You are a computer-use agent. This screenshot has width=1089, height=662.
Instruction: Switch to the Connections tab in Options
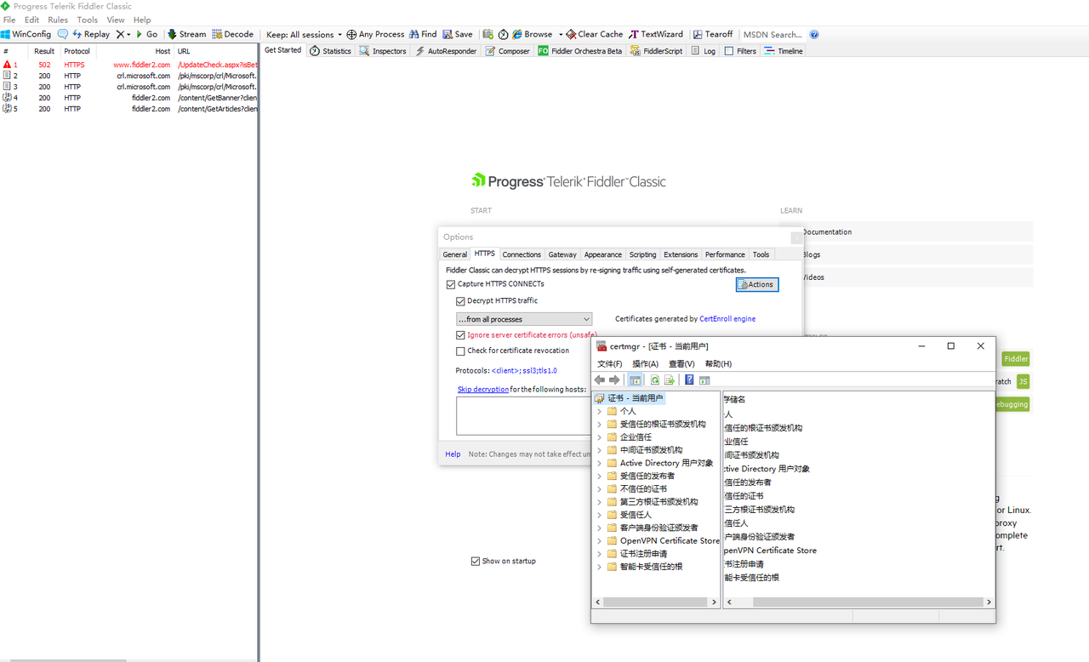522,254
